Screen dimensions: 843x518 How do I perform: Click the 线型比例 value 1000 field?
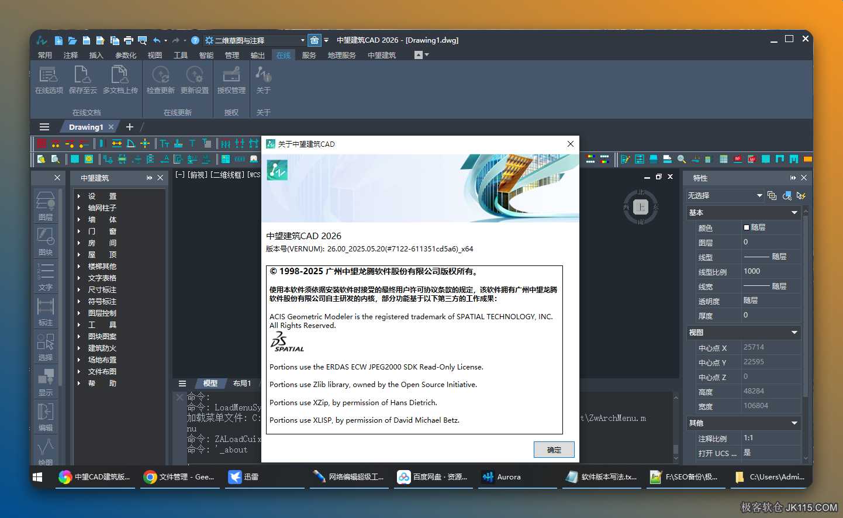point(772,271)
